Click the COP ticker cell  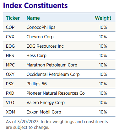[10, 27]
